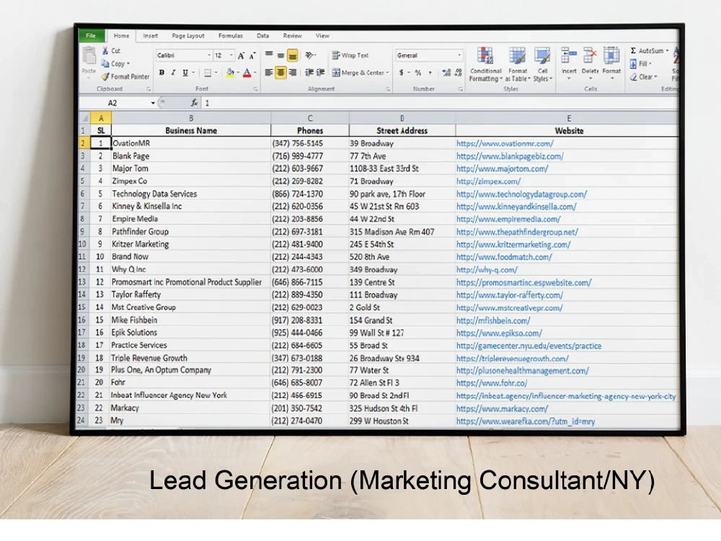This screenshot has height=541, width=721.
Task: Click the Insert Function fx icon
Action: point(195,103)
